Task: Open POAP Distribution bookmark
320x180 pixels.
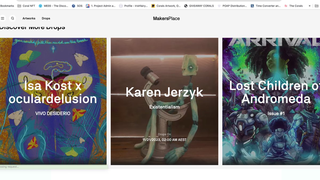Action: coord(232,6)
